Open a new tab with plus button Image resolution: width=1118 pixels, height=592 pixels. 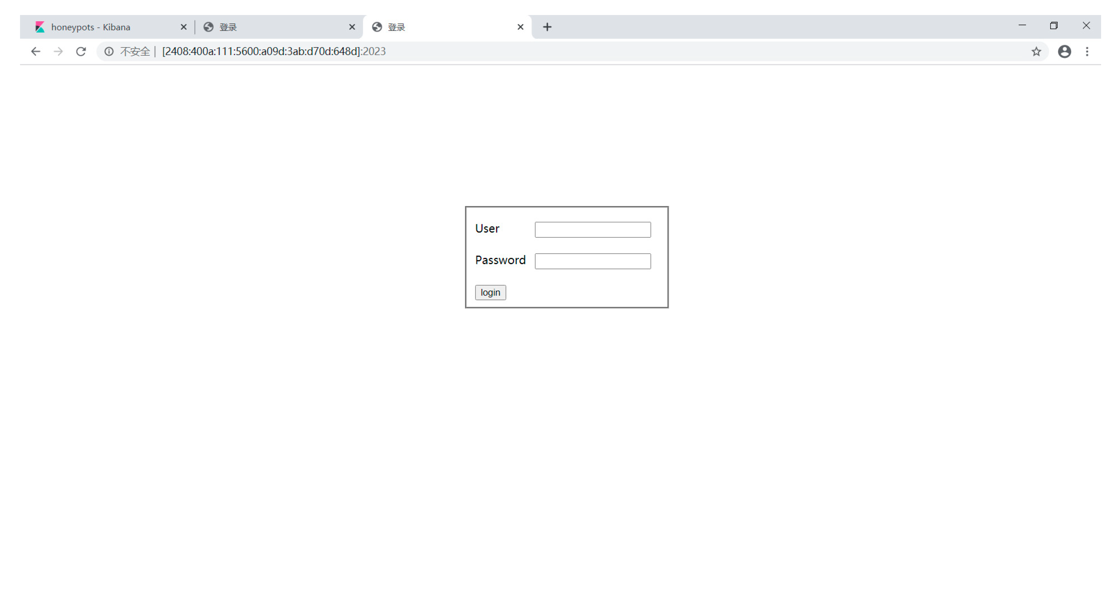(x=547, y=27)
